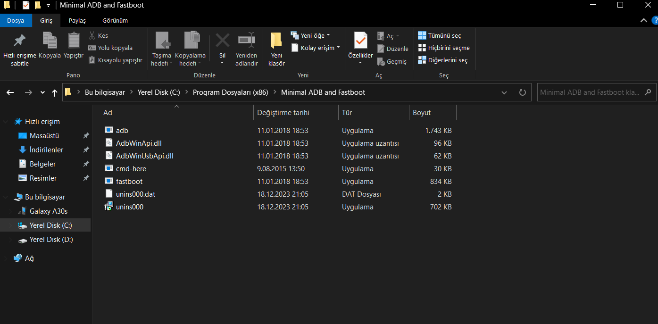Click Tümünü seç
Viewport: 658px width, 324px height.
pyautogui.click(x=440, y=35)
